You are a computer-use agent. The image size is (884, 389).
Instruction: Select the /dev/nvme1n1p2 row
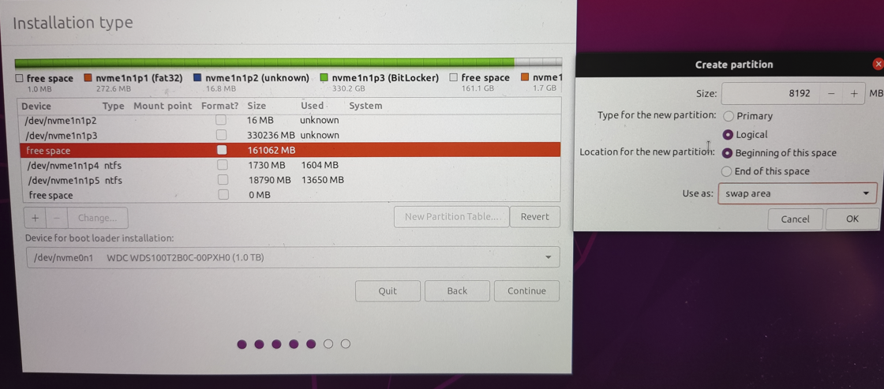[x=290, y=120]
